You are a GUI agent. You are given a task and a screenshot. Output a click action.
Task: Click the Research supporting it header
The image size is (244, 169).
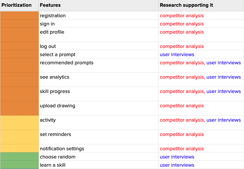coord(186,5)
